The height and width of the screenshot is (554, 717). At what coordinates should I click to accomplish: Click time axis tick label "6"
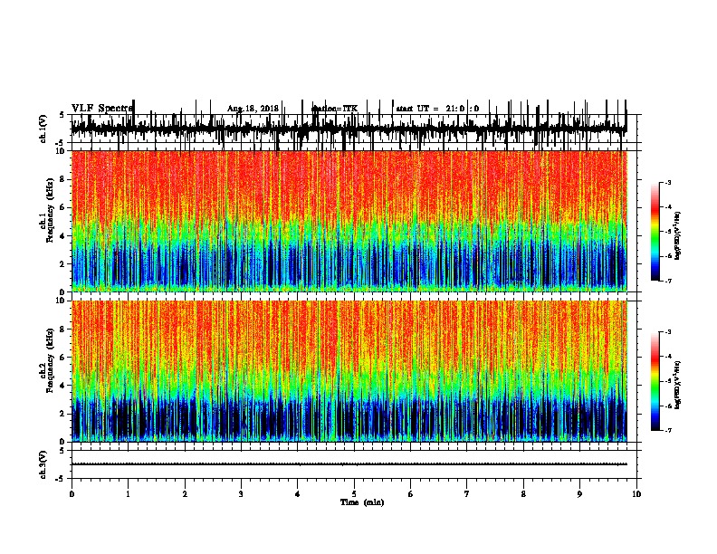click(x=411, y=494)
